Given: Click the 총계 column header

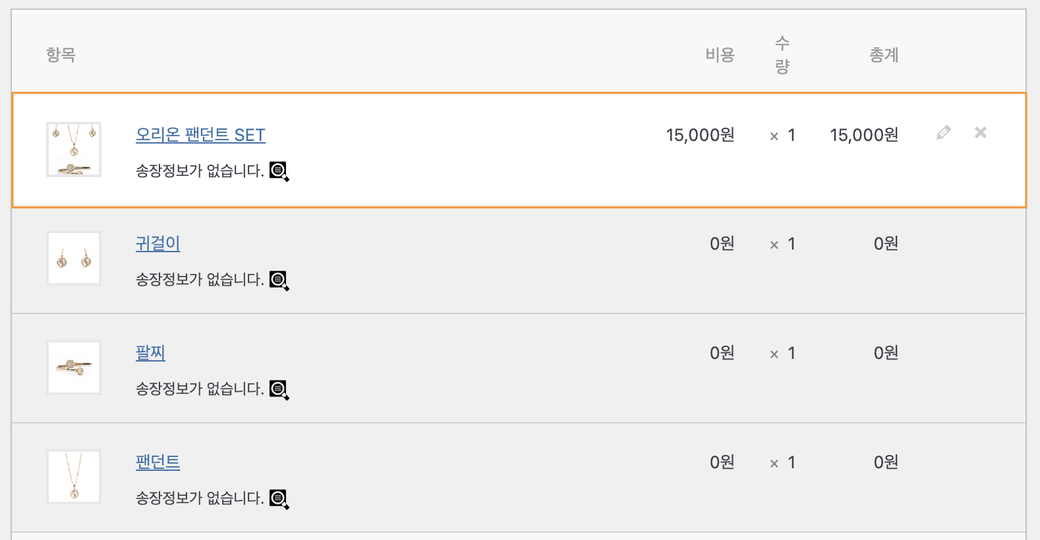Looking at the screenshot, I should click(x=884, y=55).
